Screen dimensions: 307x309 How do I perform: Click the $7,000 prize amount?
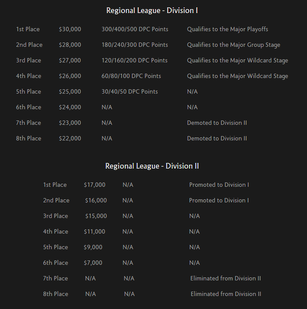point(93,263)
